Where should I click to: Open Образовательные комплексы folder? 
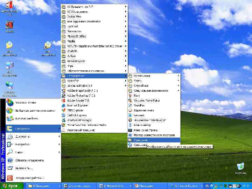[x=94, y=71]
